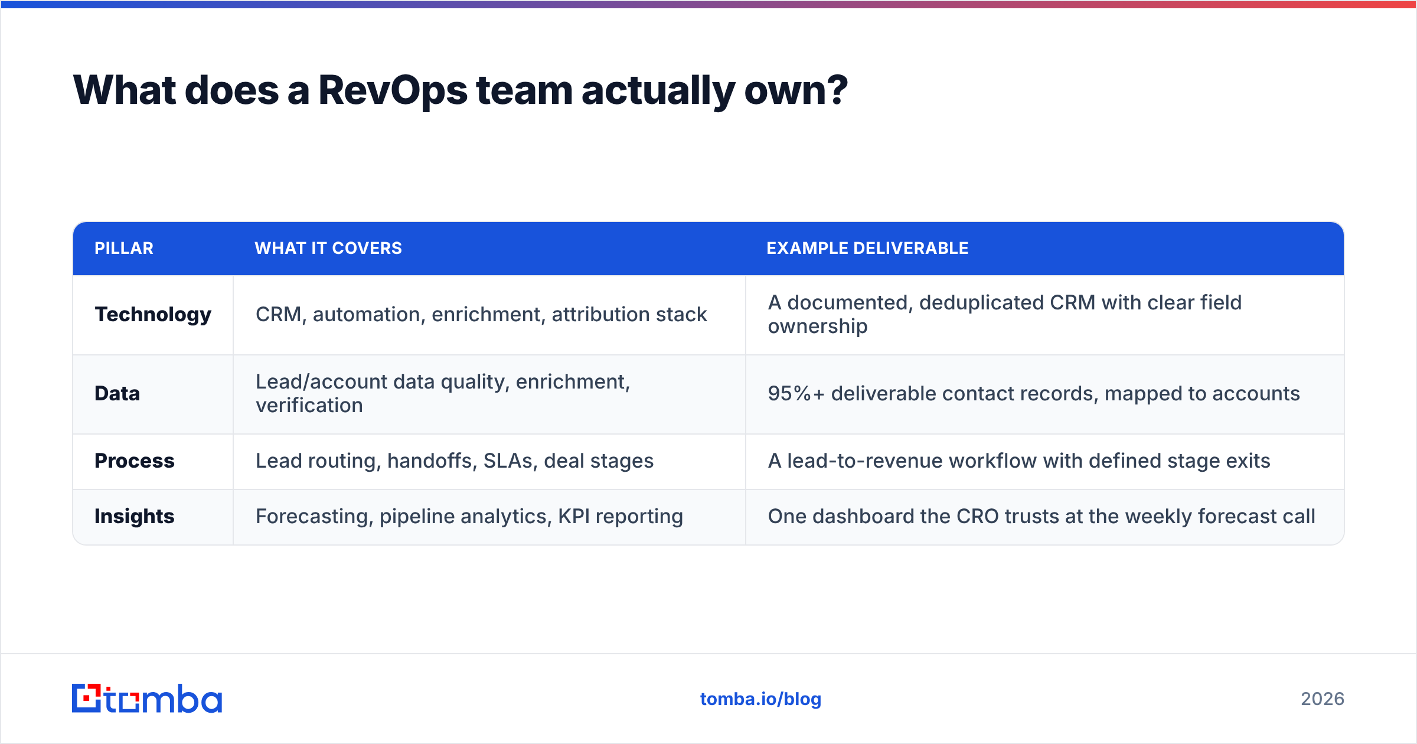Click 'A lead-to-revenue workflow' deliverable cell
The width and height of the screenshot is (1417, 744).
tap(1044, 461)
